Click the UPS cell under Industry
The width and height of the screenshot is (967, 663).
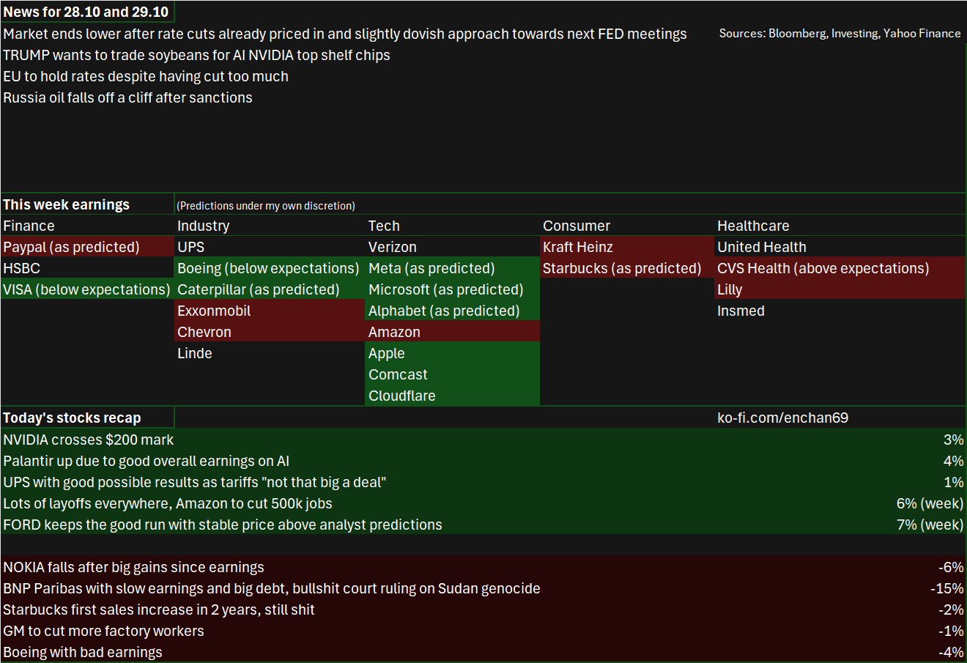pyautogui.click(x=270, y=247)
